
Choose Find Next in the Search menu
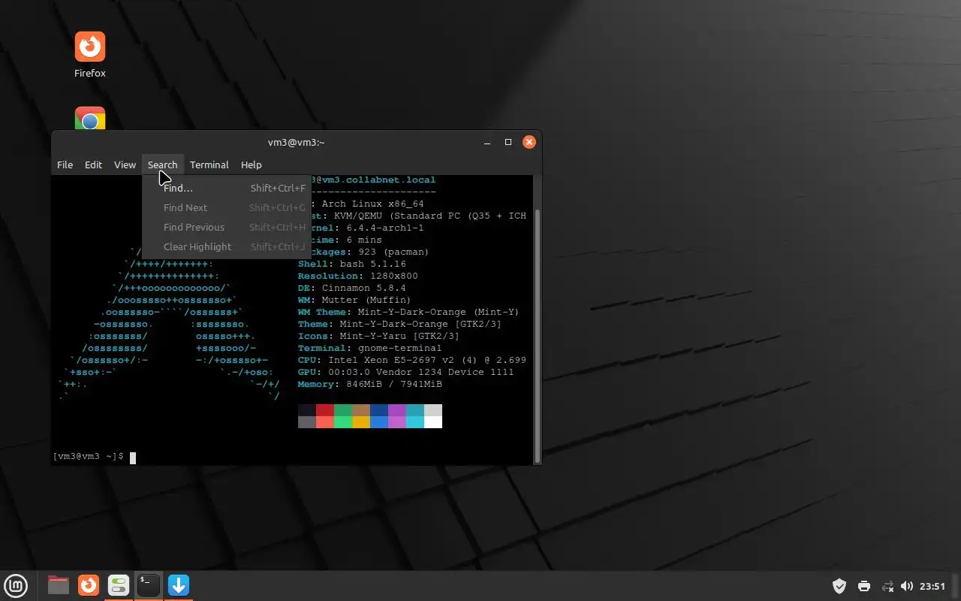pos(227,208)
